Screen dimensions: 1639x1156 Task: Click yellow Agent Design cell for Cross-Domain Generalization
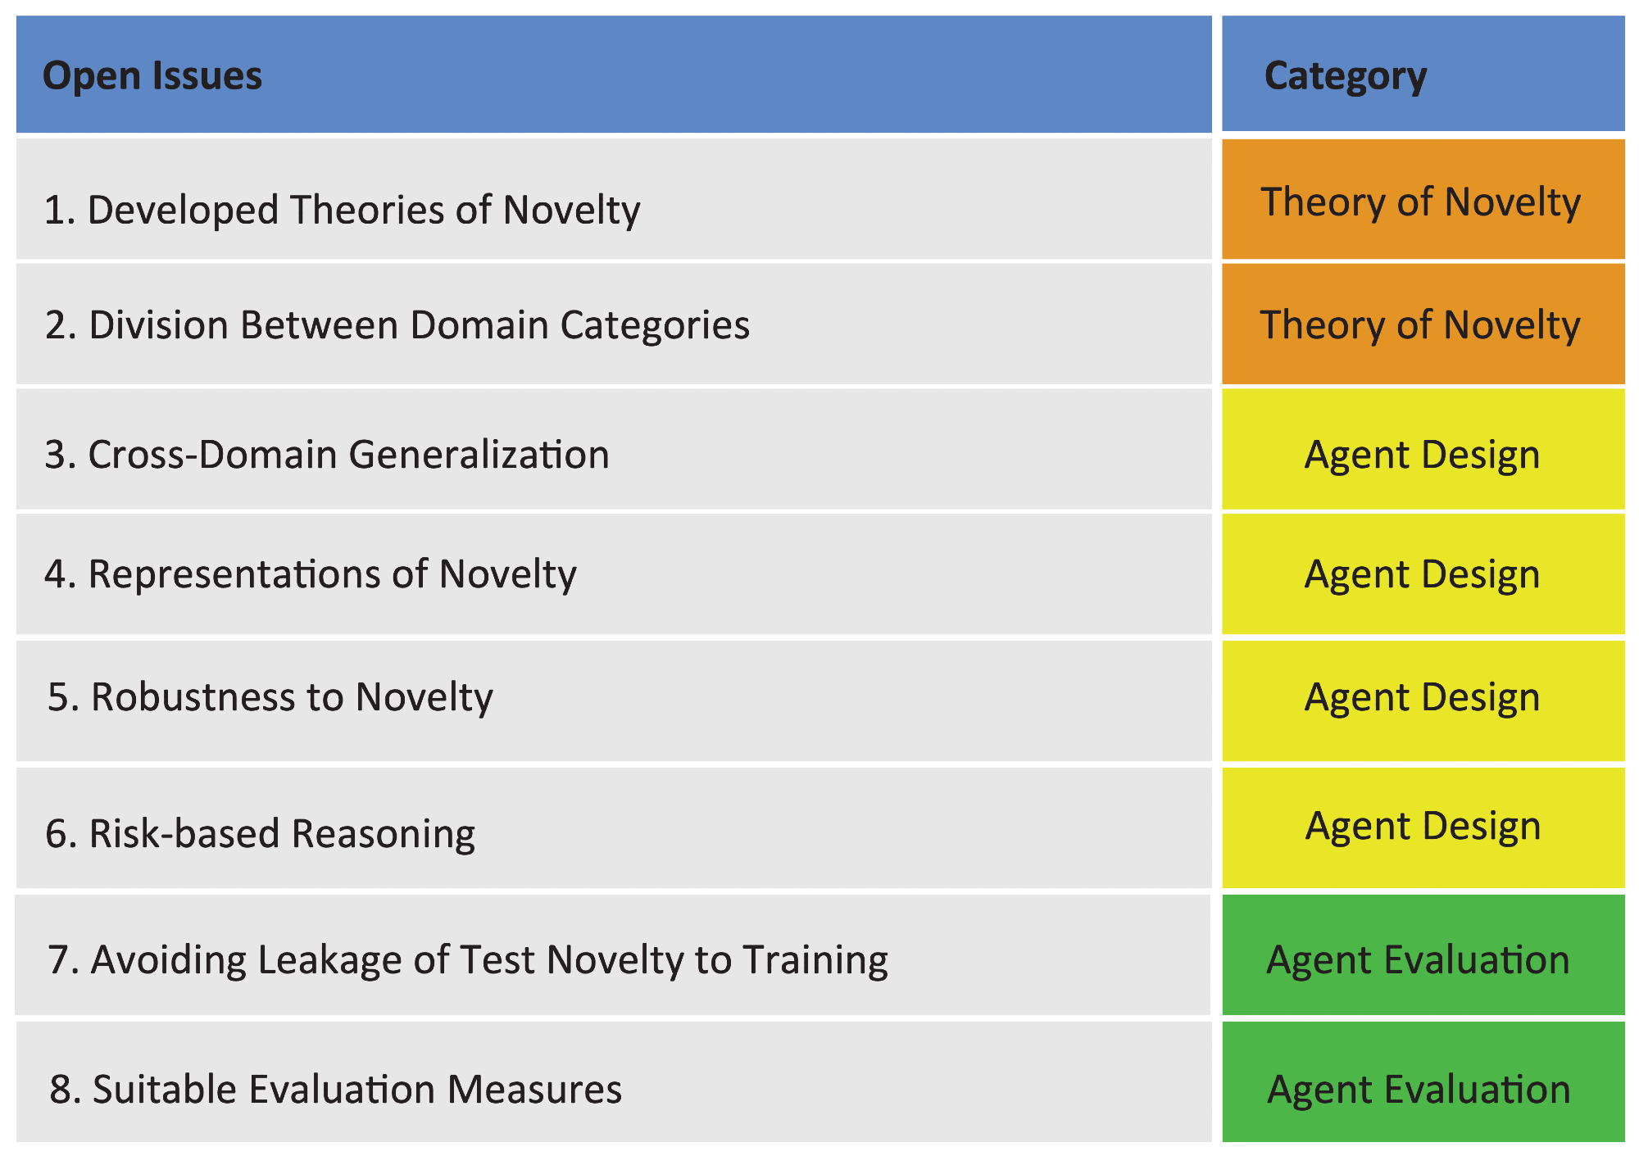tap(1422, 454)
